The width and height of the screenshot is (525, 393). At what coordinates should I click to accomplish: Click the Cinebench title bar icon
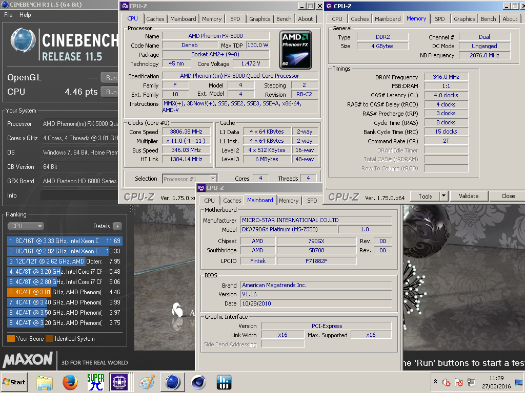click(5, 5)
